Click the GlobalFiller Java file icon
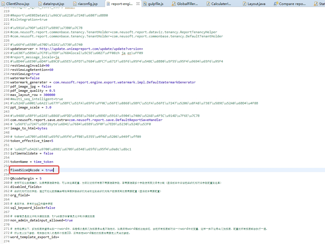325x244 pixels. 174,4
